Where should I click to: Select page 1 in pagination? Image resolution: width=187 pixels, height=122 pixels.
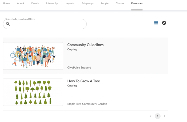158,116
